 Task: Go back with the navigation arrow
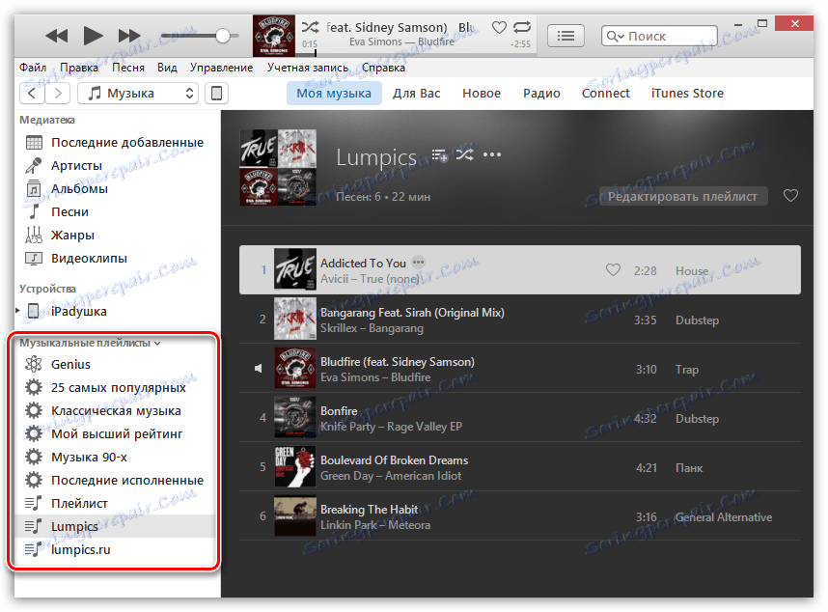32,94
